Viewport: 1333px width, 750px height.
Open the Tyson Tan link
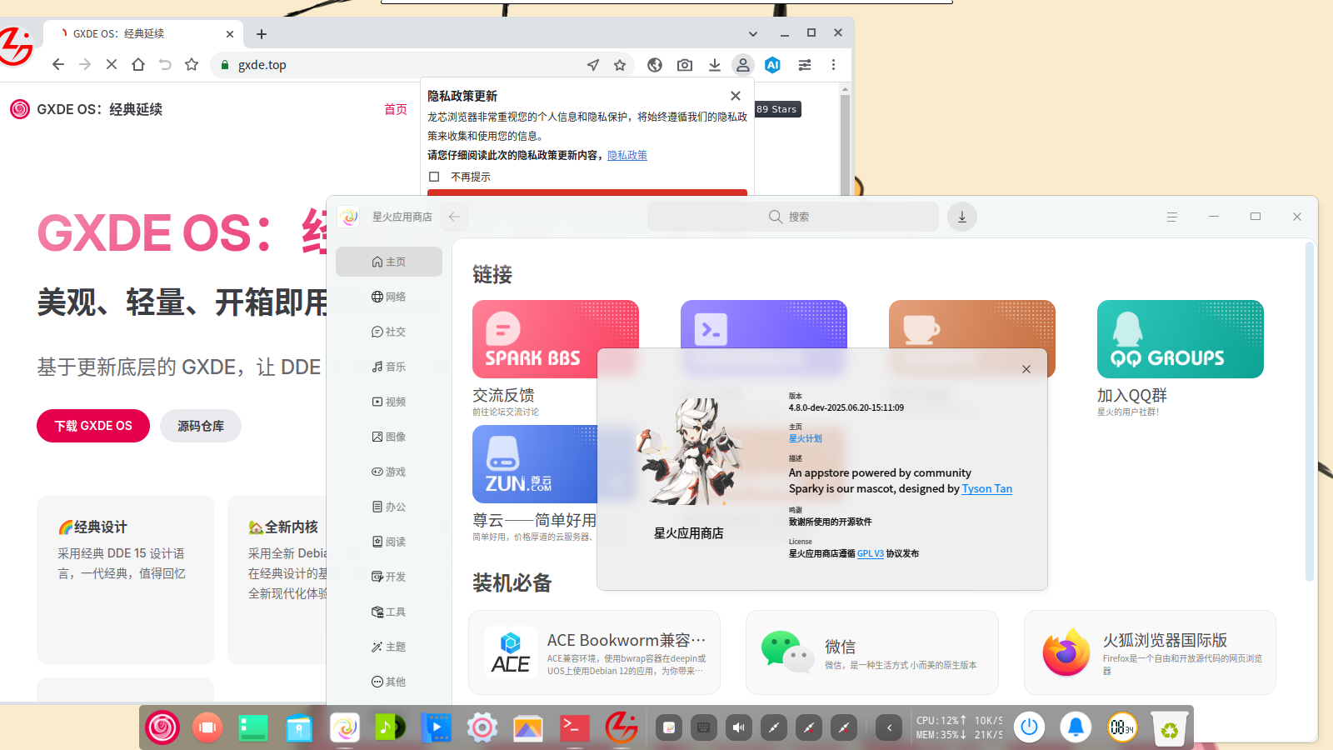(986, 489)
